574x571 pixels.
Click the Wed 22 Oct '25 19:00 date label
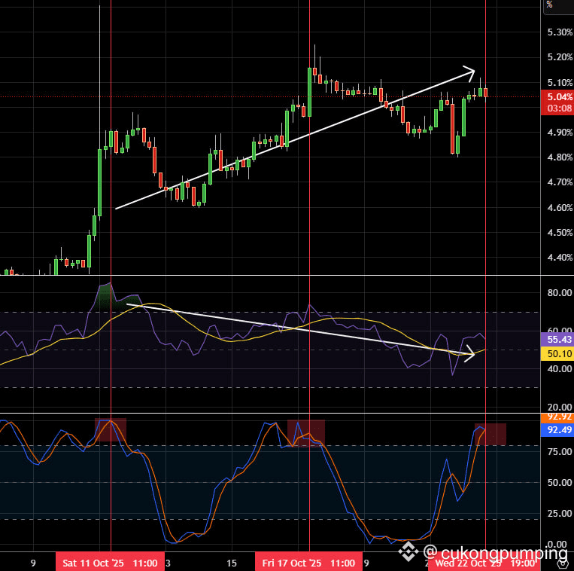484,563
